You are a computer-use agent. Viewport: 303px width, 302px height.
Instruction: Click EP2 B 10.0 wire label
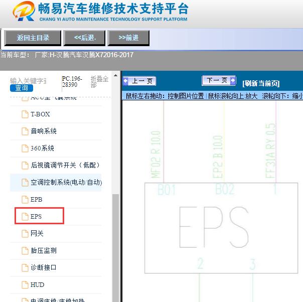tap(218, 157)
